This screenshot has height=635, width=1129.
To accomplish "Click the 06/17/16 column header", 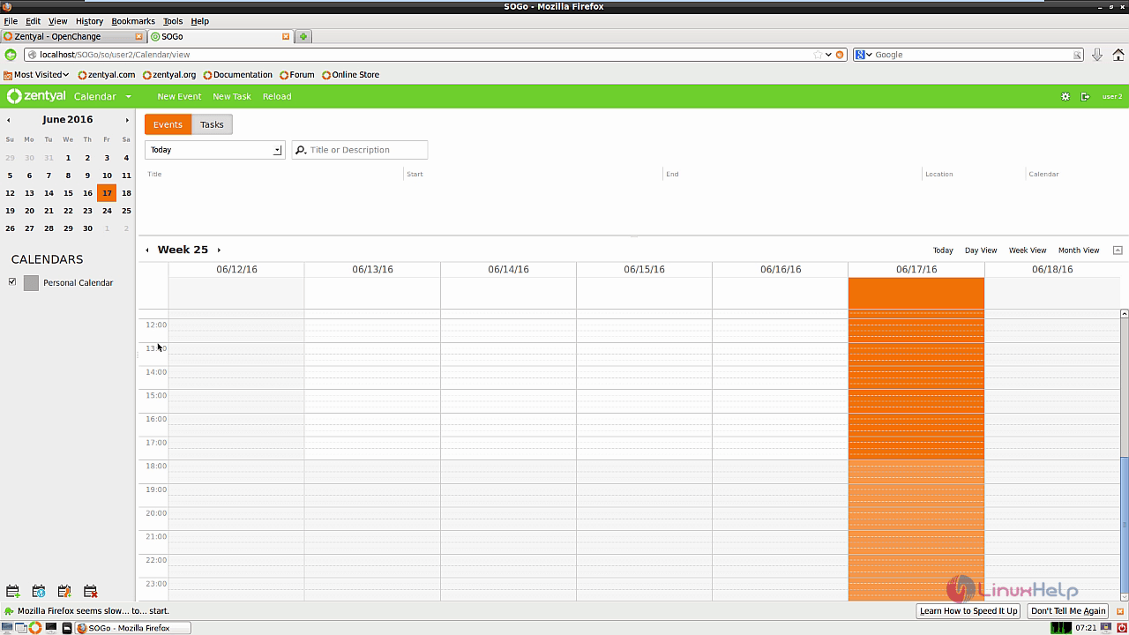I will [x=916, y=269].
